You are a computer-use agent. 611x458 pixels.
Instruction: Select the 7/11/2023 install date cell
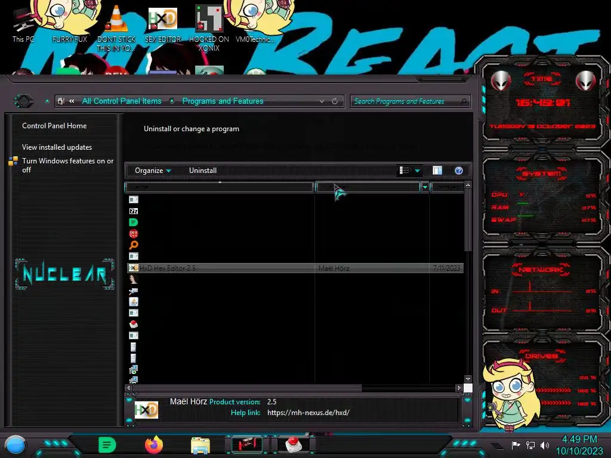pyautogui.click(x=446, y=268)
